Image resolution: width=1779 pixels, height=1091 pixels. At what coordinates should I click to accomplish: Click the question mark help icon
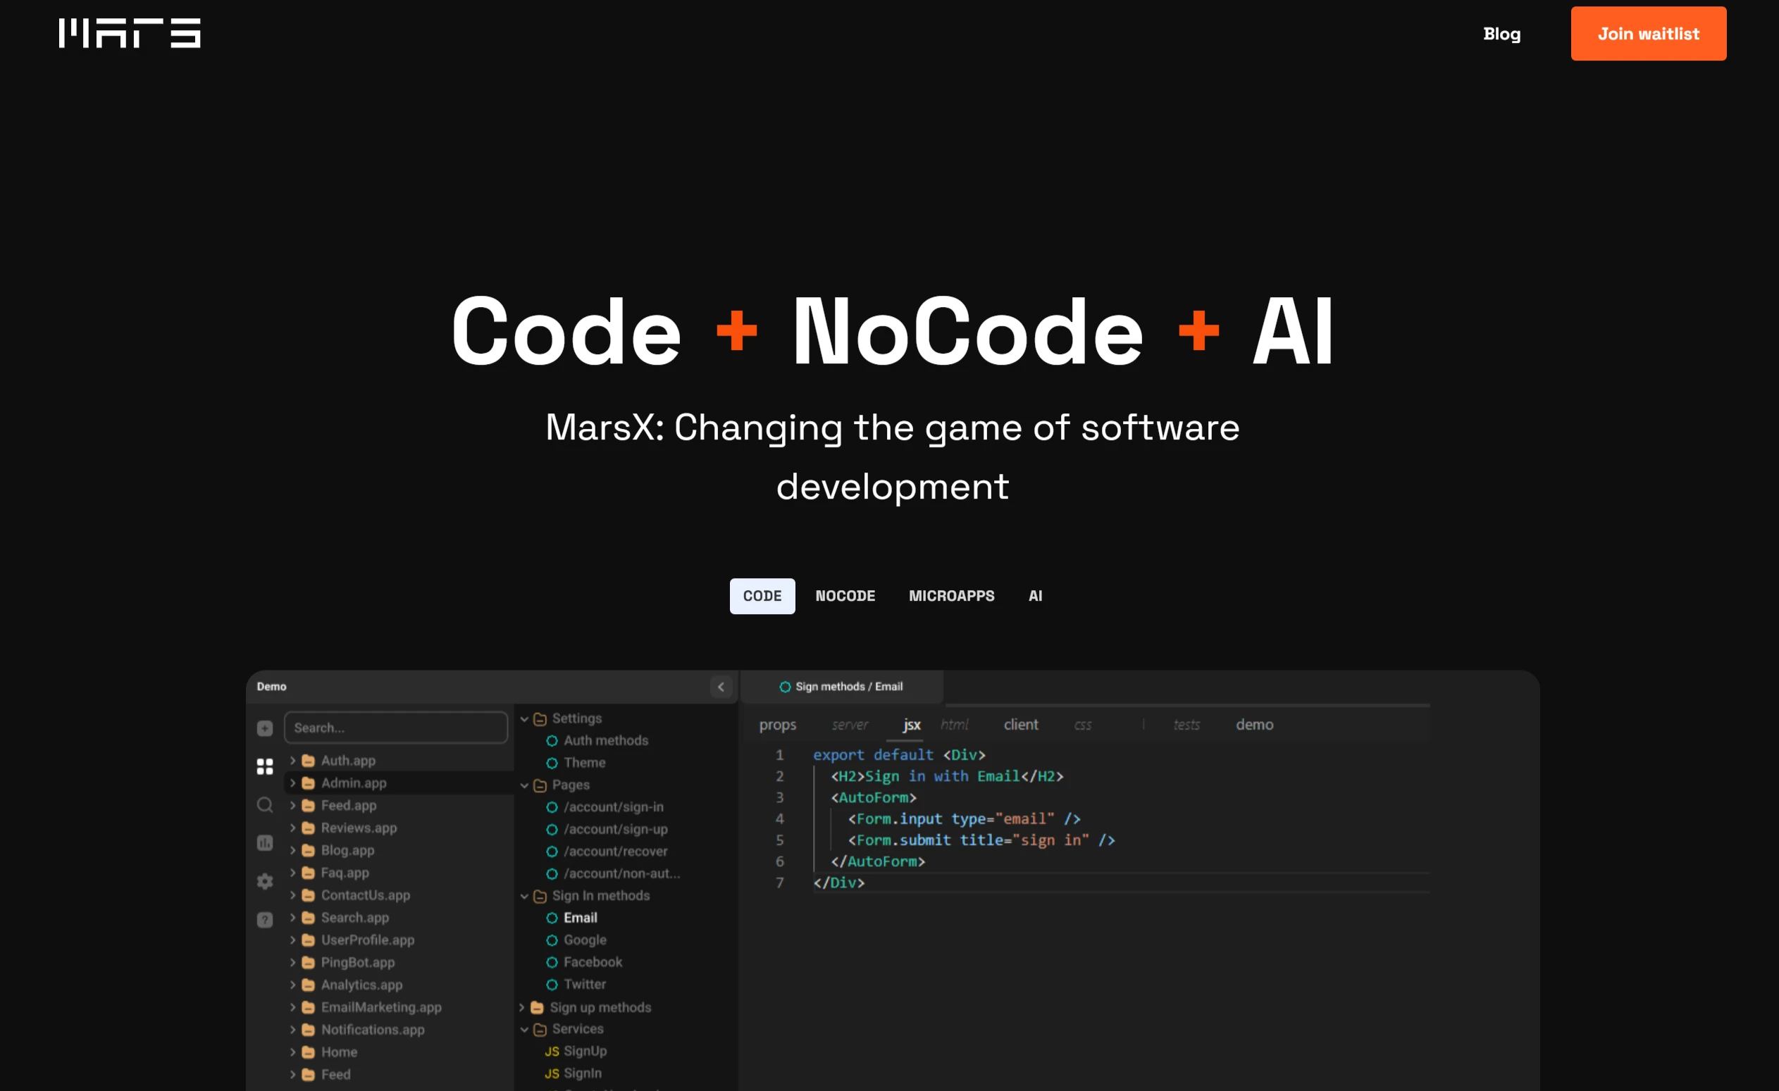tap(265, 919)
